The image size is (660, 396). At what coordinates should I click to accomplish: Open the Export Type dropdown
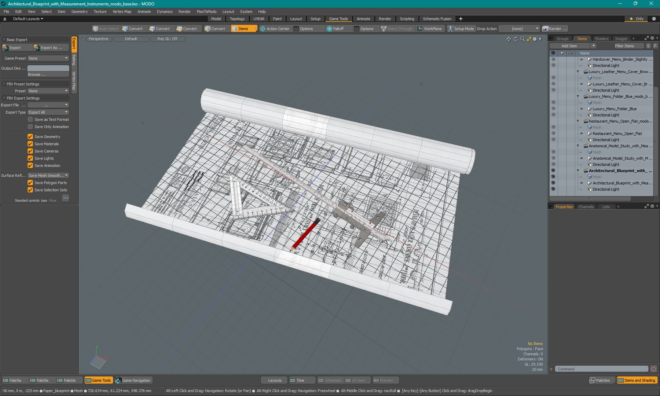tap(48, 112)
